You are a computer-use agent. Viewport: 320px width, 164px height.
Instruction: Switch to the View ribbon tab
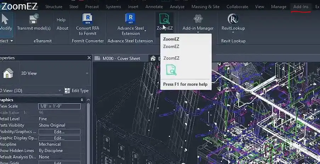tap(259, 7)
